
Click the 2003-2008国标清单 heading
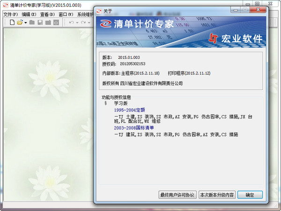pyautogui.click(x=134, y=128)
